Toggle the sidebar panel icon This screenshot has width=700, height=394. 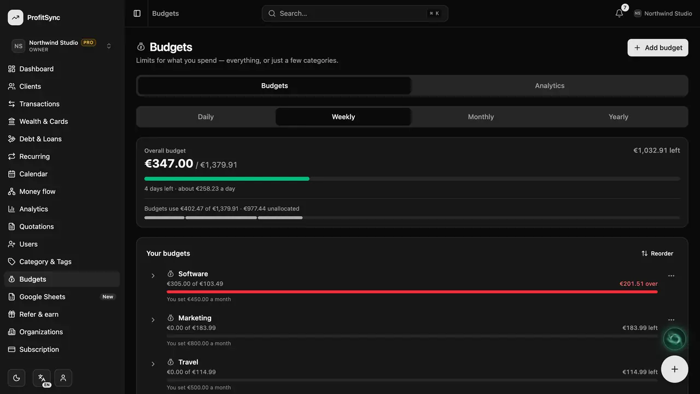point(137,13)
